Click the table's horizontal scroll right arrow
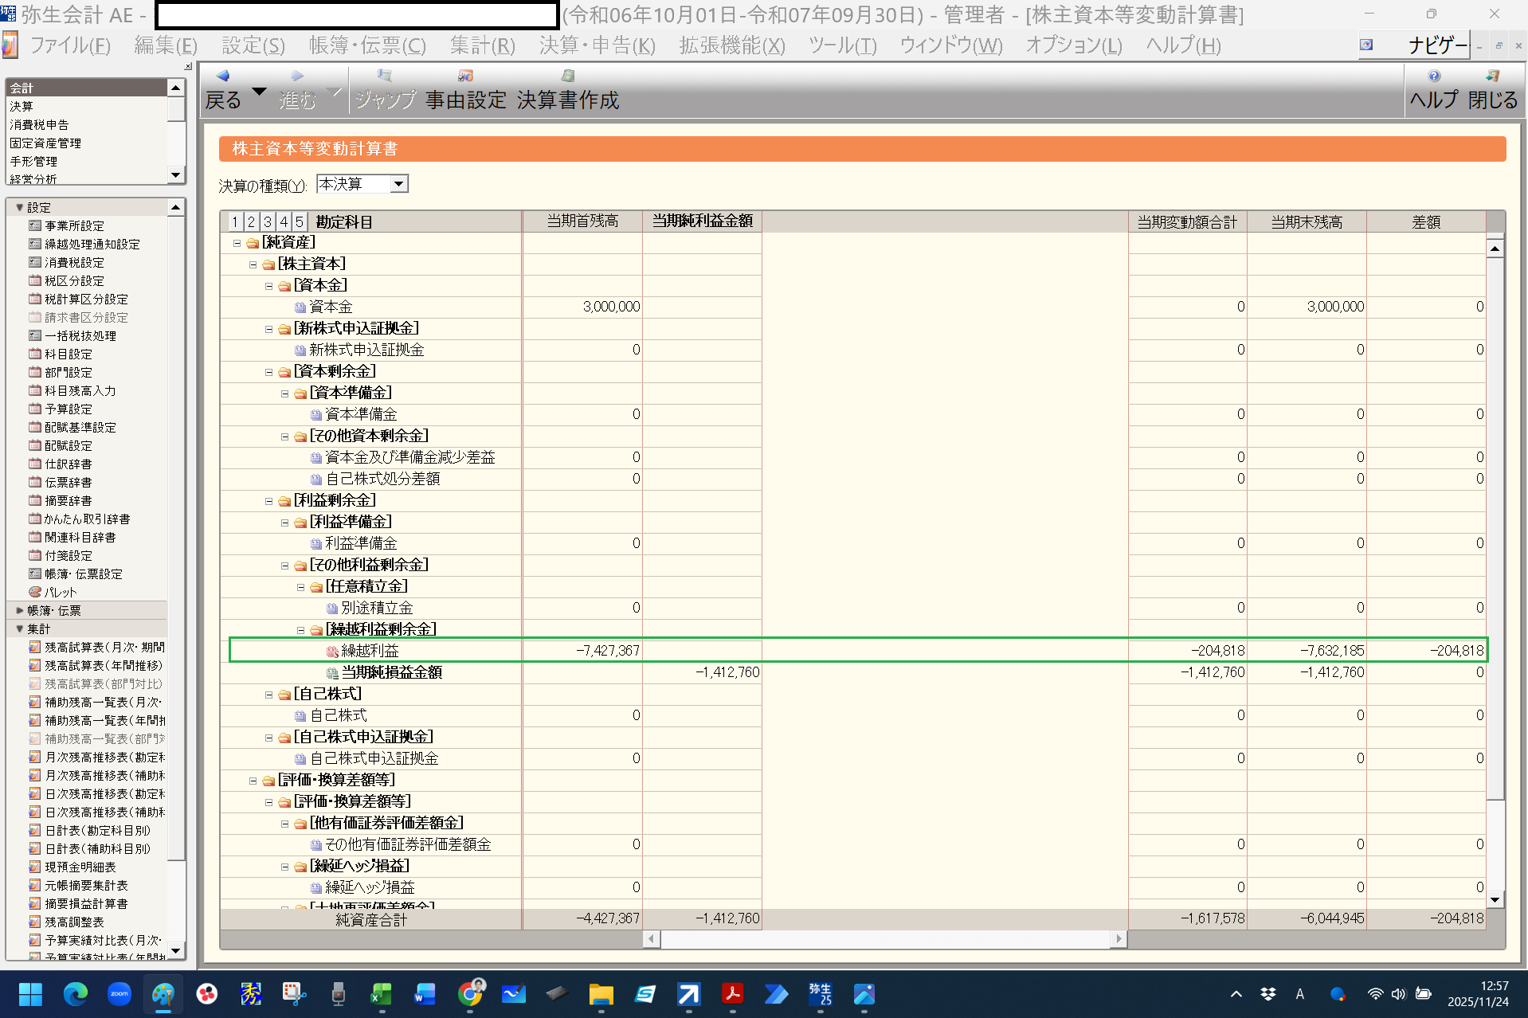This screenshot has height=1018, width=1528. (x=1119, y=939)
